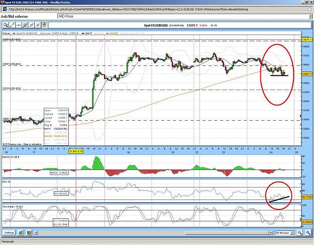This screenshot has height=245, width=314.
Task: Select the magnifier zoom tool in chart toolbar
Action: pyautogui.click(x=6, y=25)
